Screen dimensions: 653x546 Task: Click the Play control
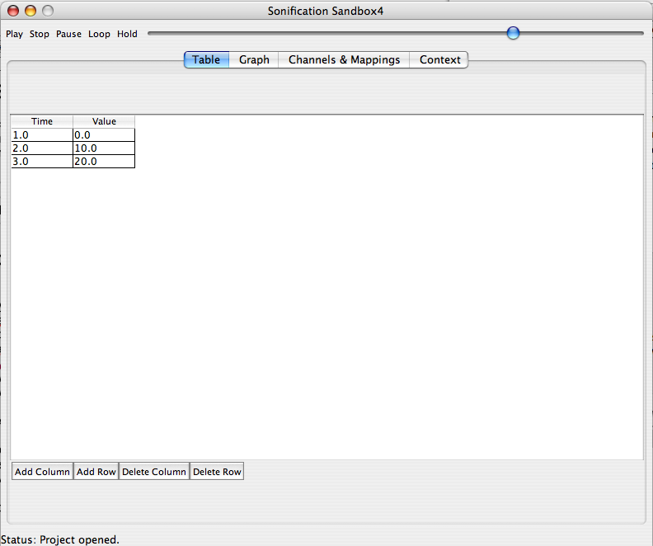click(14, 34)
